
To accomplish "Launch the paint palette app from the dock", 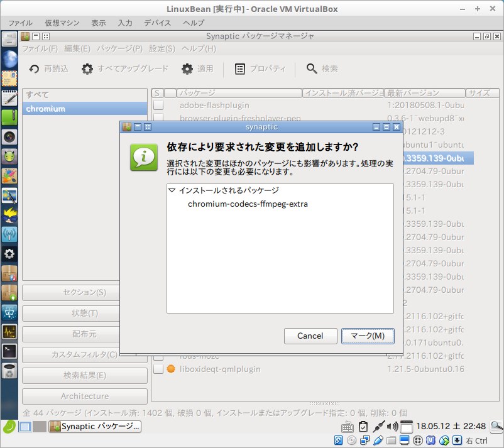I will (x=9, y=176).
